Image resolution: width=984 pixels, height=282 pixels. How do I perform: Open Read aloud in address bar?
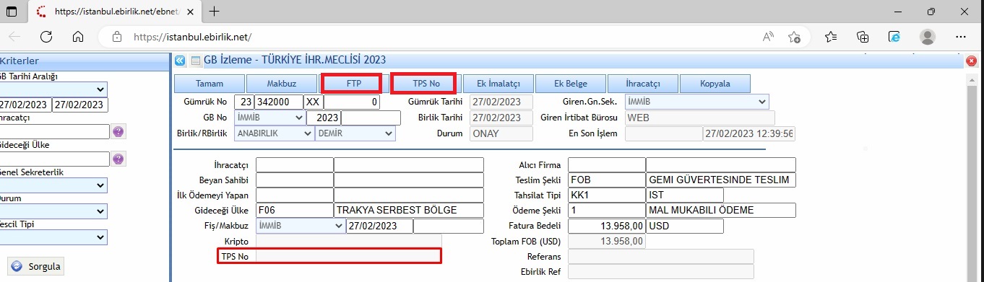768,37
